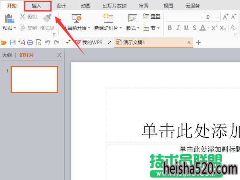Increase font size with A+
The height and width of the screenshot is (180, 240).
[x=225, y=17]
